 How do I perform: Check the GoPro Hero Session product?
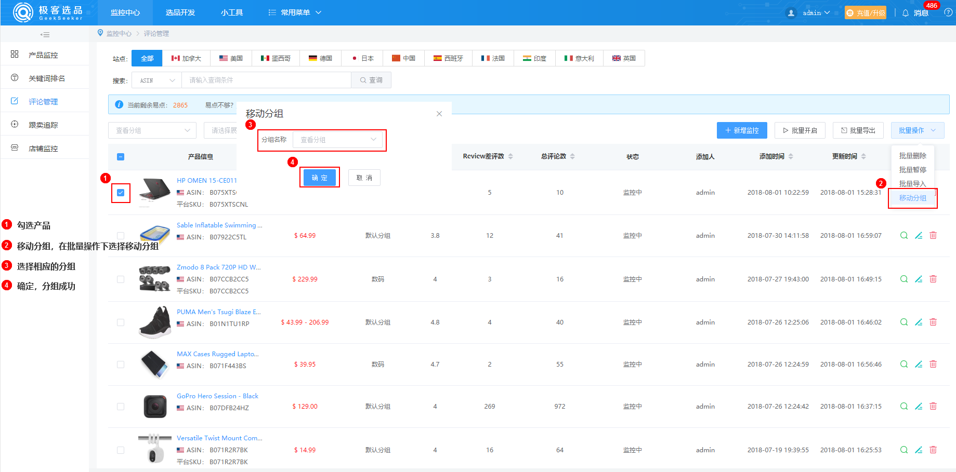coord(121,407)
